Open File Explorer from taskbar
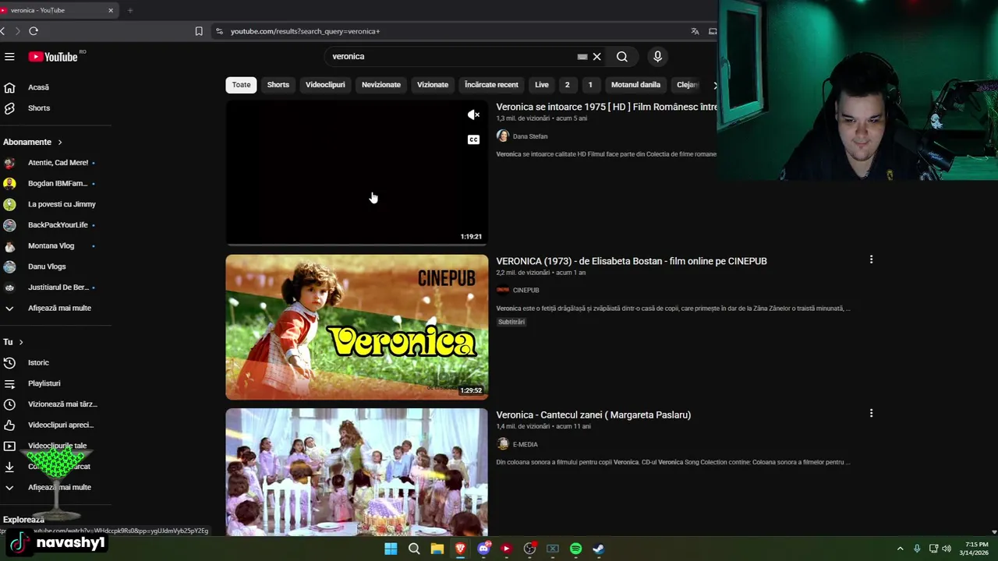 pyautogui.click(x=437, y=549)
